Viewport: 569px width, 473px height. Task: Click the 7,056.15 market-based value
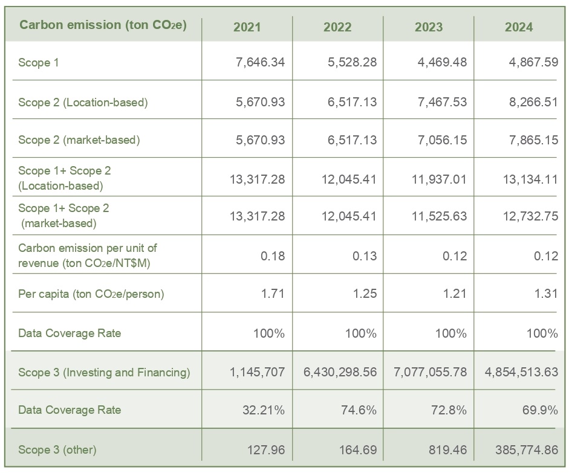tap(442, 140)
